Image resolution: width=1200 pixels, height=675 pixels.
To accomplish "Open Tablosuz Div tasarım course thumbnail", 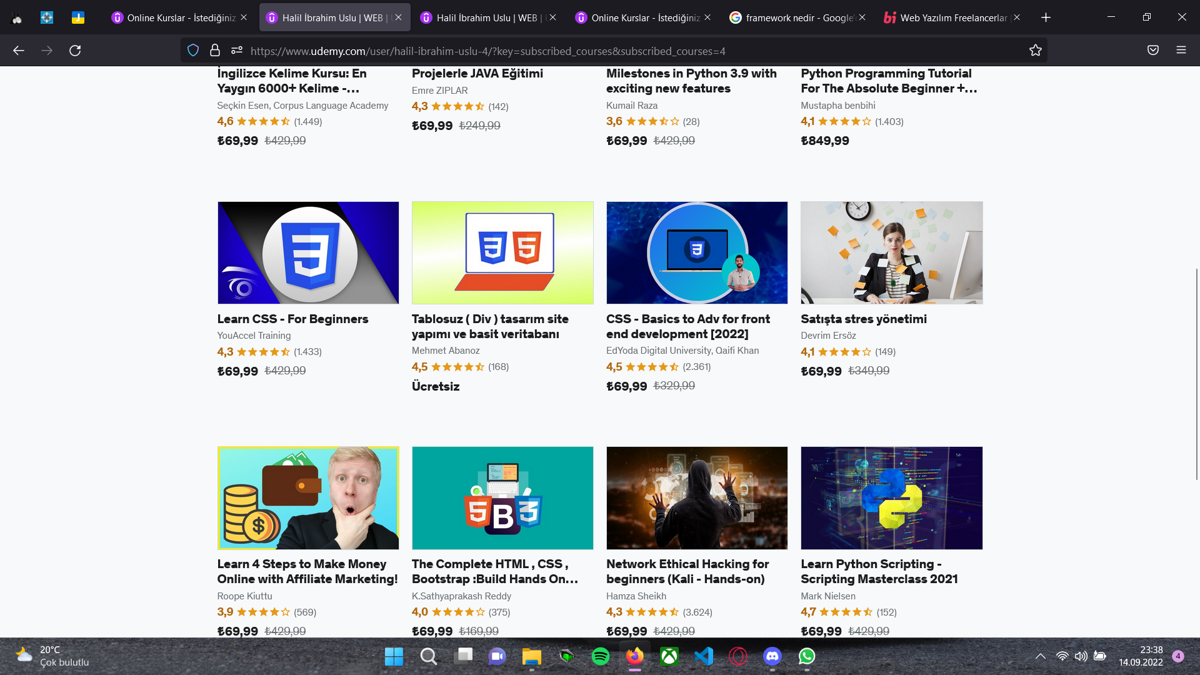I will tap(502, 252).
